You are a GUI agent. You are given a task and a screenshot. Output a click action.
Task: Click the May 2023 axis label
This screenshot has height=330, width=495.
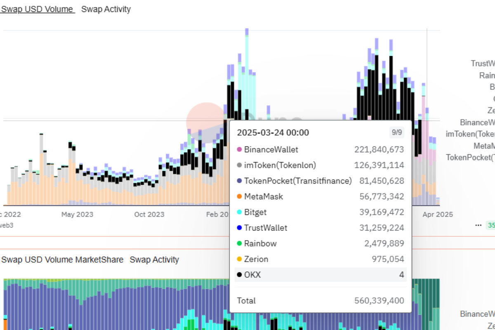coord(77,214)
